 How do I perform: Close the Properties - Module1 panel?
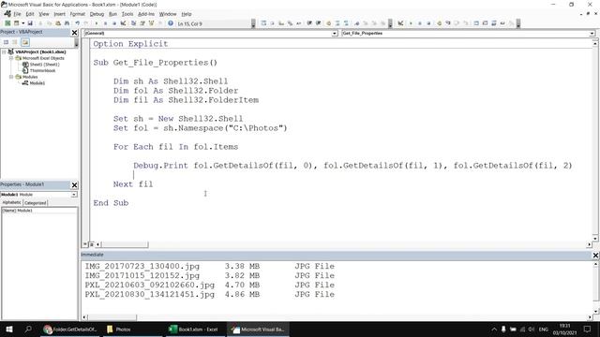[x=75, y=185]
